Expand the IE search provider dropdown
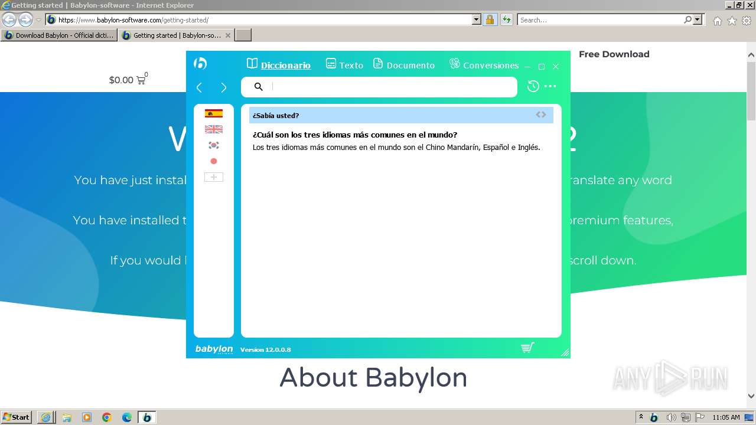Viewport: 756px width, 425px height. (x=698, y=19)
